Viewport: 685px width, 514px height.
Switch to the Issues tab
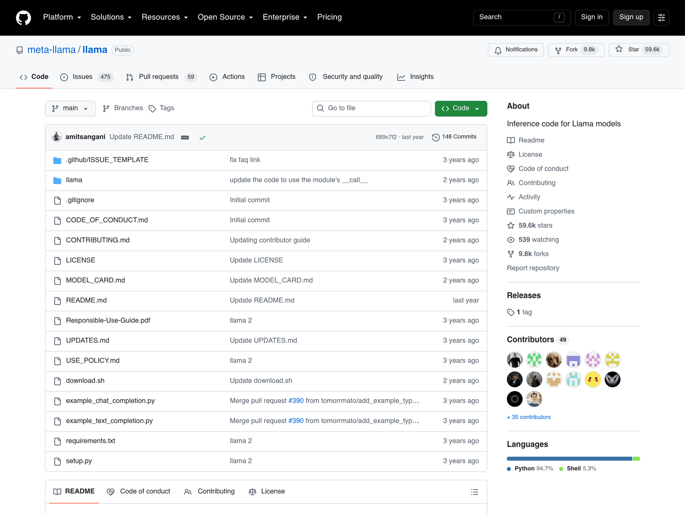(x=87, y=77)
